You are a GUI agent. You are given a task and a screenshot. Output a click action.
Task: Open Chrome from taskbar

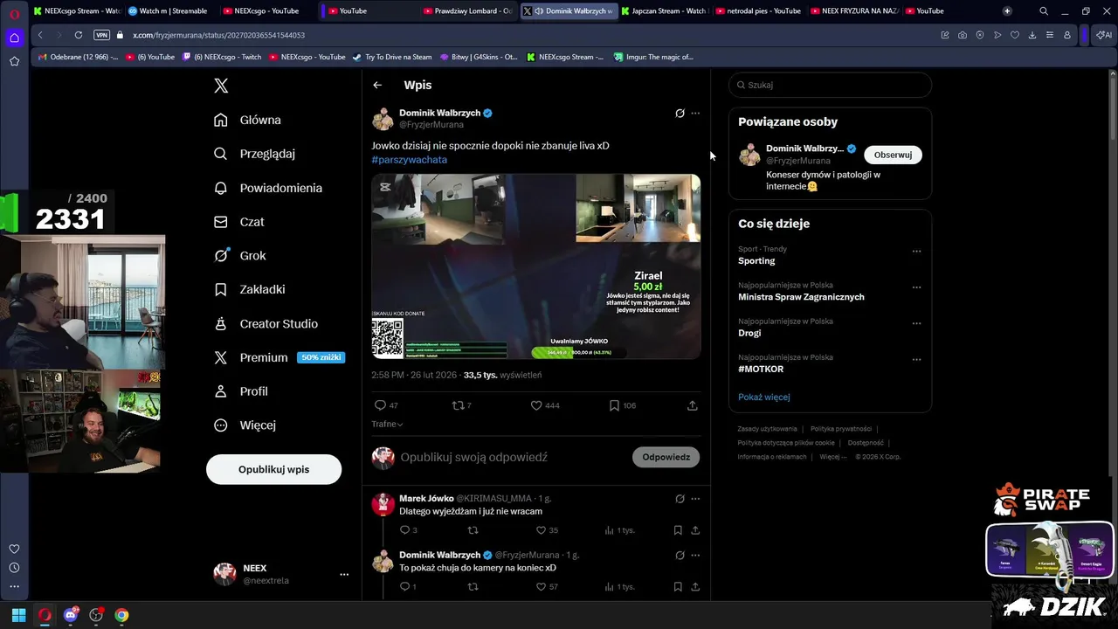[x=121, y=615]
